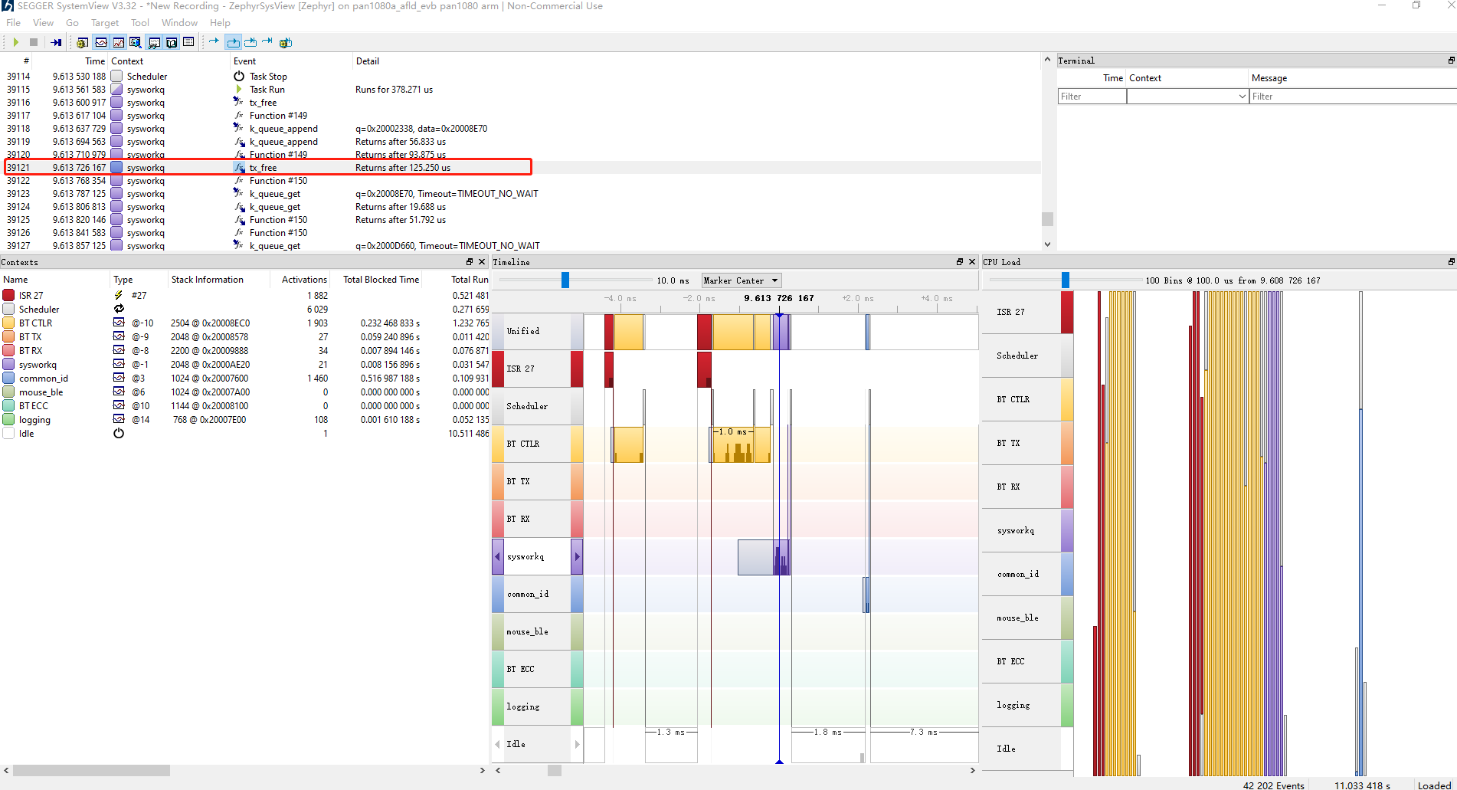
Task: Start recording with the green play button
Action: click(15, 42)
